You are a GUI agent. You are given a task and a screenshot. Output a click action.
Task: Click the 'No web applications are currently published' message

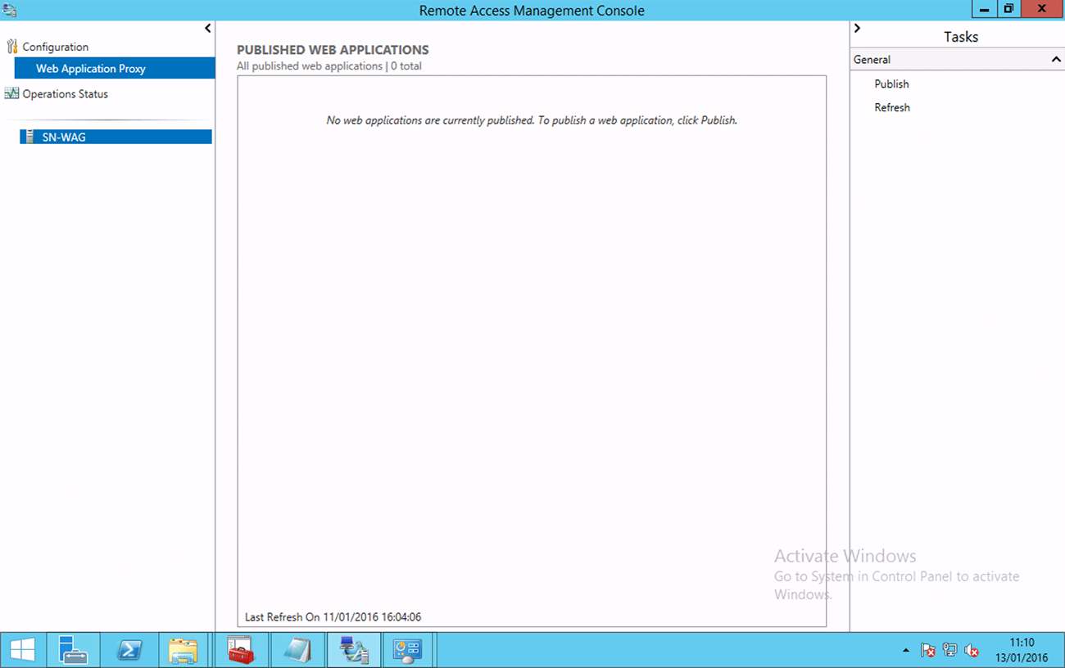(x=532, y=120)
